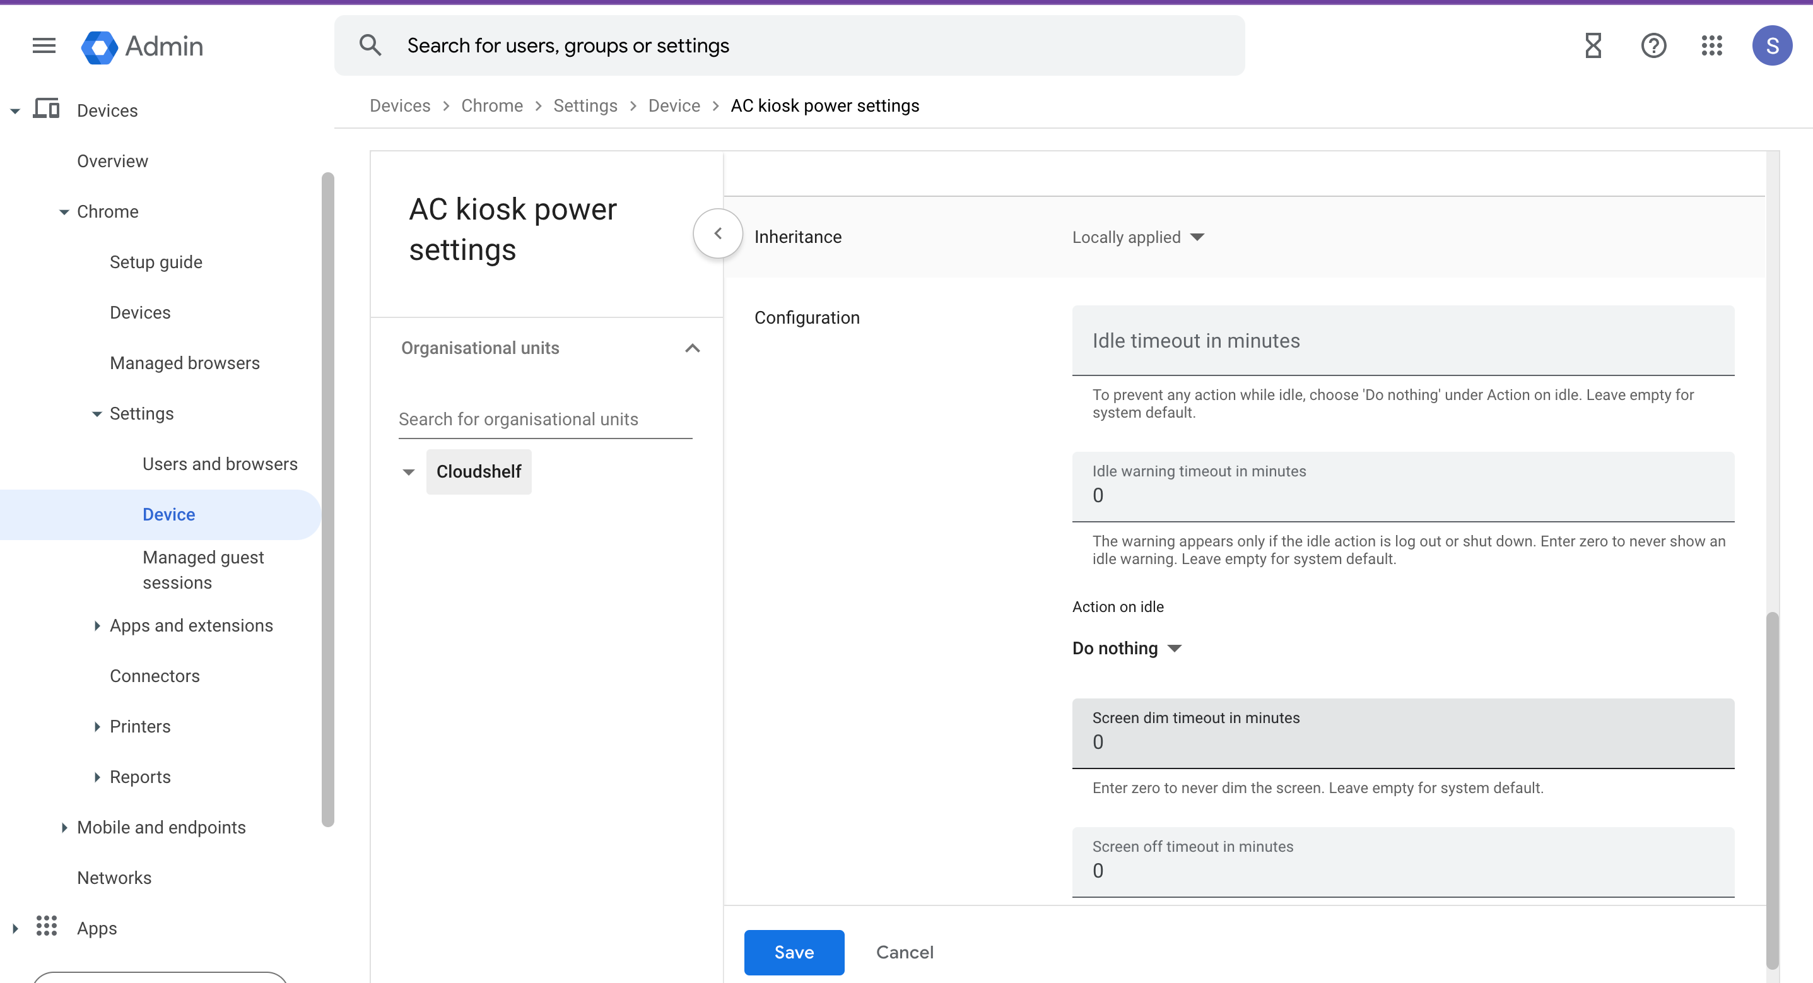This screenshot has width=1813, height=983.
Task: Click Device breadcrumb link
Action: pyautogui.click(x=674, y=105)
